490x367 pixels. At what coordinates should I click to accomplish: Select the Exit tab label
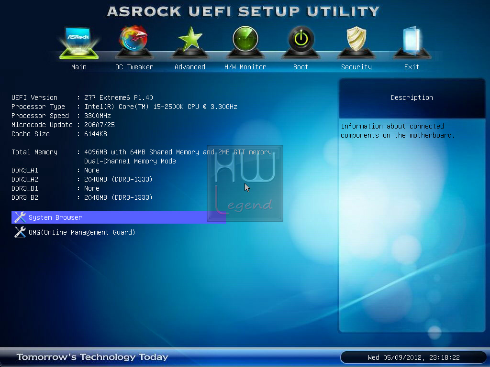pos(412,67)
